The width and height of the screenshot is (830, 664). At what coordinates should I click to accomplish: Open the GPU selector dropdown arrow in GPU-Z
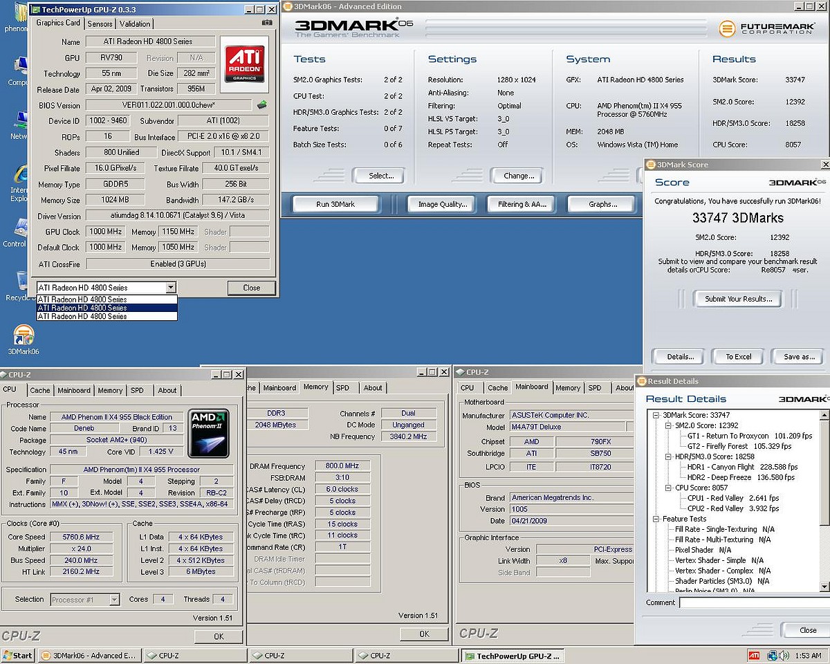[171, 288]
